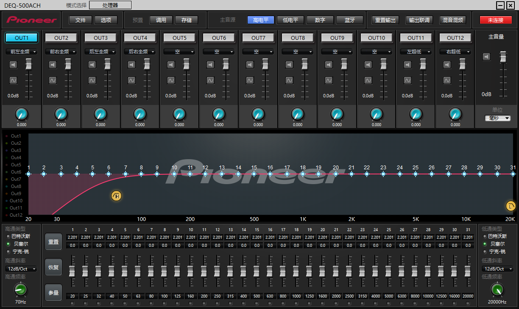Click the OUT5 delay knob
The height and width of the screenshot is (309, 519).
(179, 114)
